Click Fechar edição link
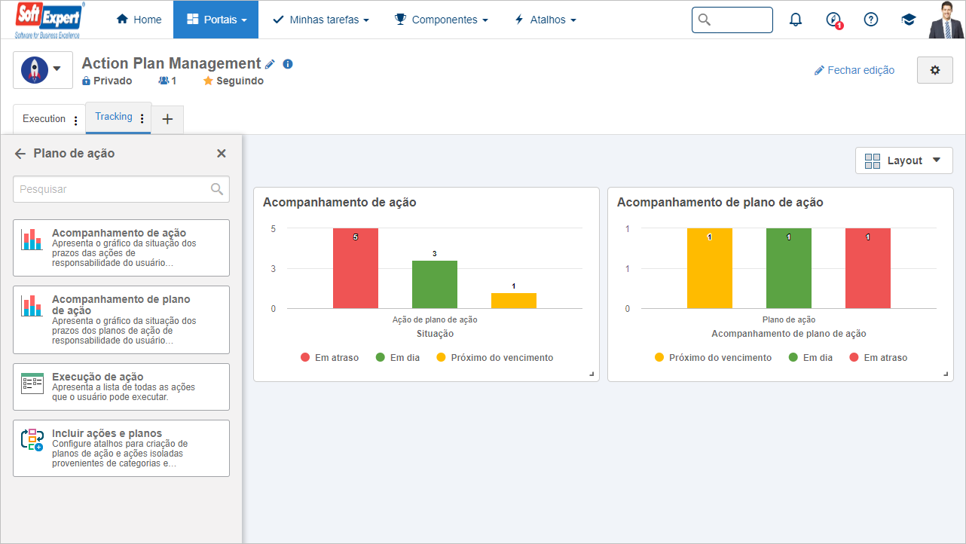 point(854,70)
